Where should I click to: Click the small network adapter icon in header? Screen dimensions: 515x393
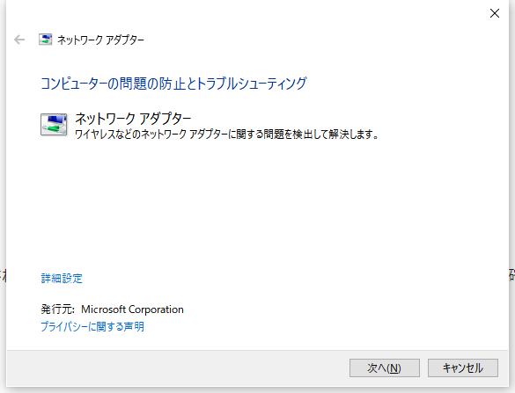[x=45, y=40]
